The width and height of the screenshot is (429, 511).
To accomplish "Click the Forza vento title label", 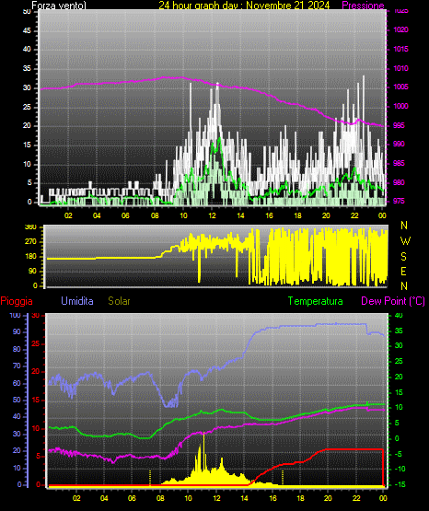I will (x=59, y=6).
